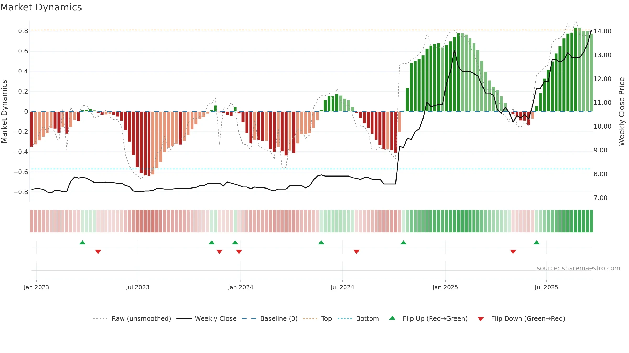Select the Flip Down triangle in late November 2023

[219, 252]
